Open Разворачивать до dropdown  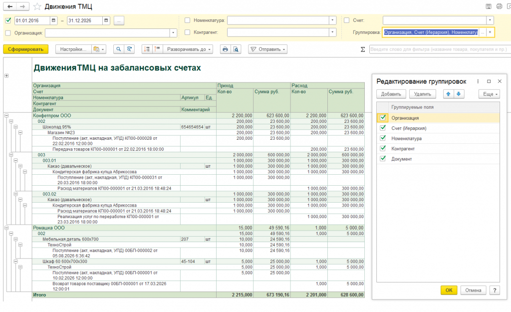point(188,49)
